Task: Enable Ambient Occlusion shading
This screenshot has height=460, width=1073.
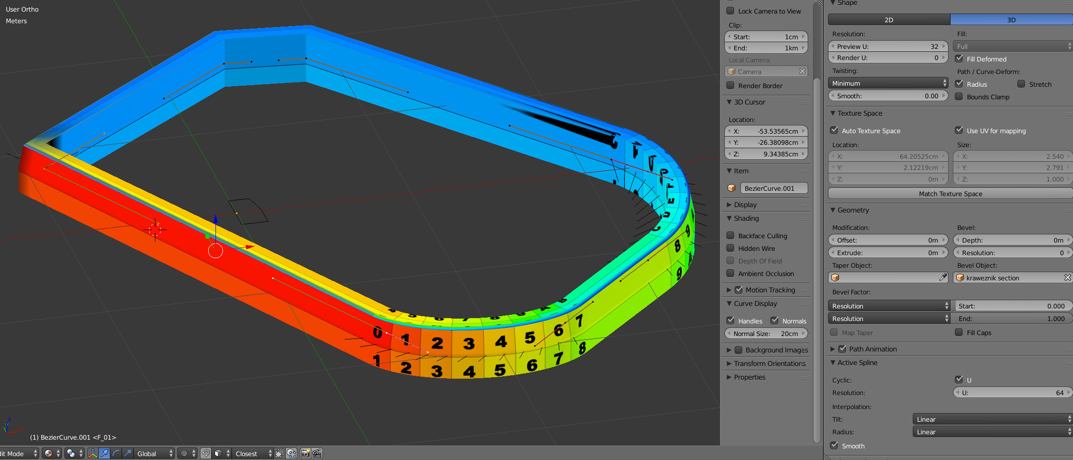Action: [730, 273]
